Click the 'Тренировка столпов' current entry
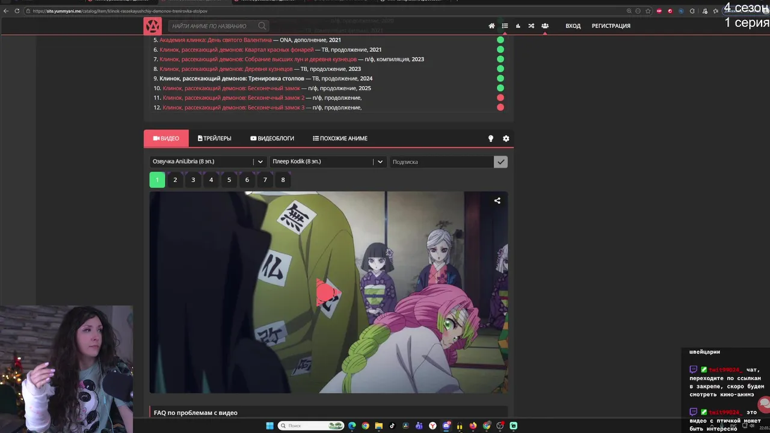Image resolution: width=770 pixels, height=433 pixels. coord(232,79)
